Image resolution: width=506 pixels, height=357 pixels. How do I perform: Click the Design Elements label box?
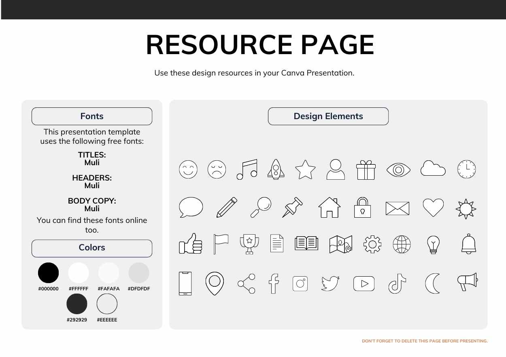[x=328, y=116]
